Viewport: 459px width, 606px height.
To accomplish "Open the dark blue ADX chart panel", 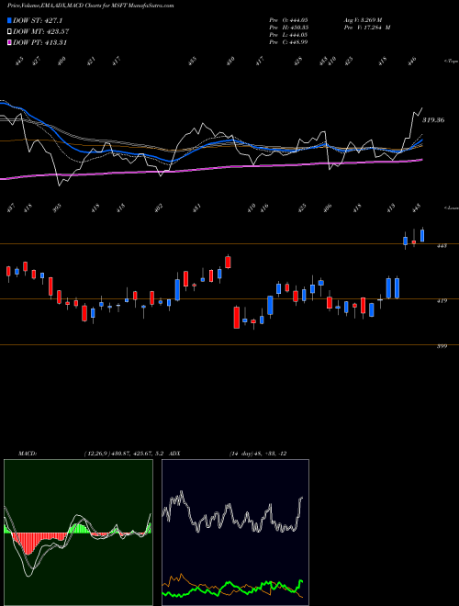I will coord(235,533).
